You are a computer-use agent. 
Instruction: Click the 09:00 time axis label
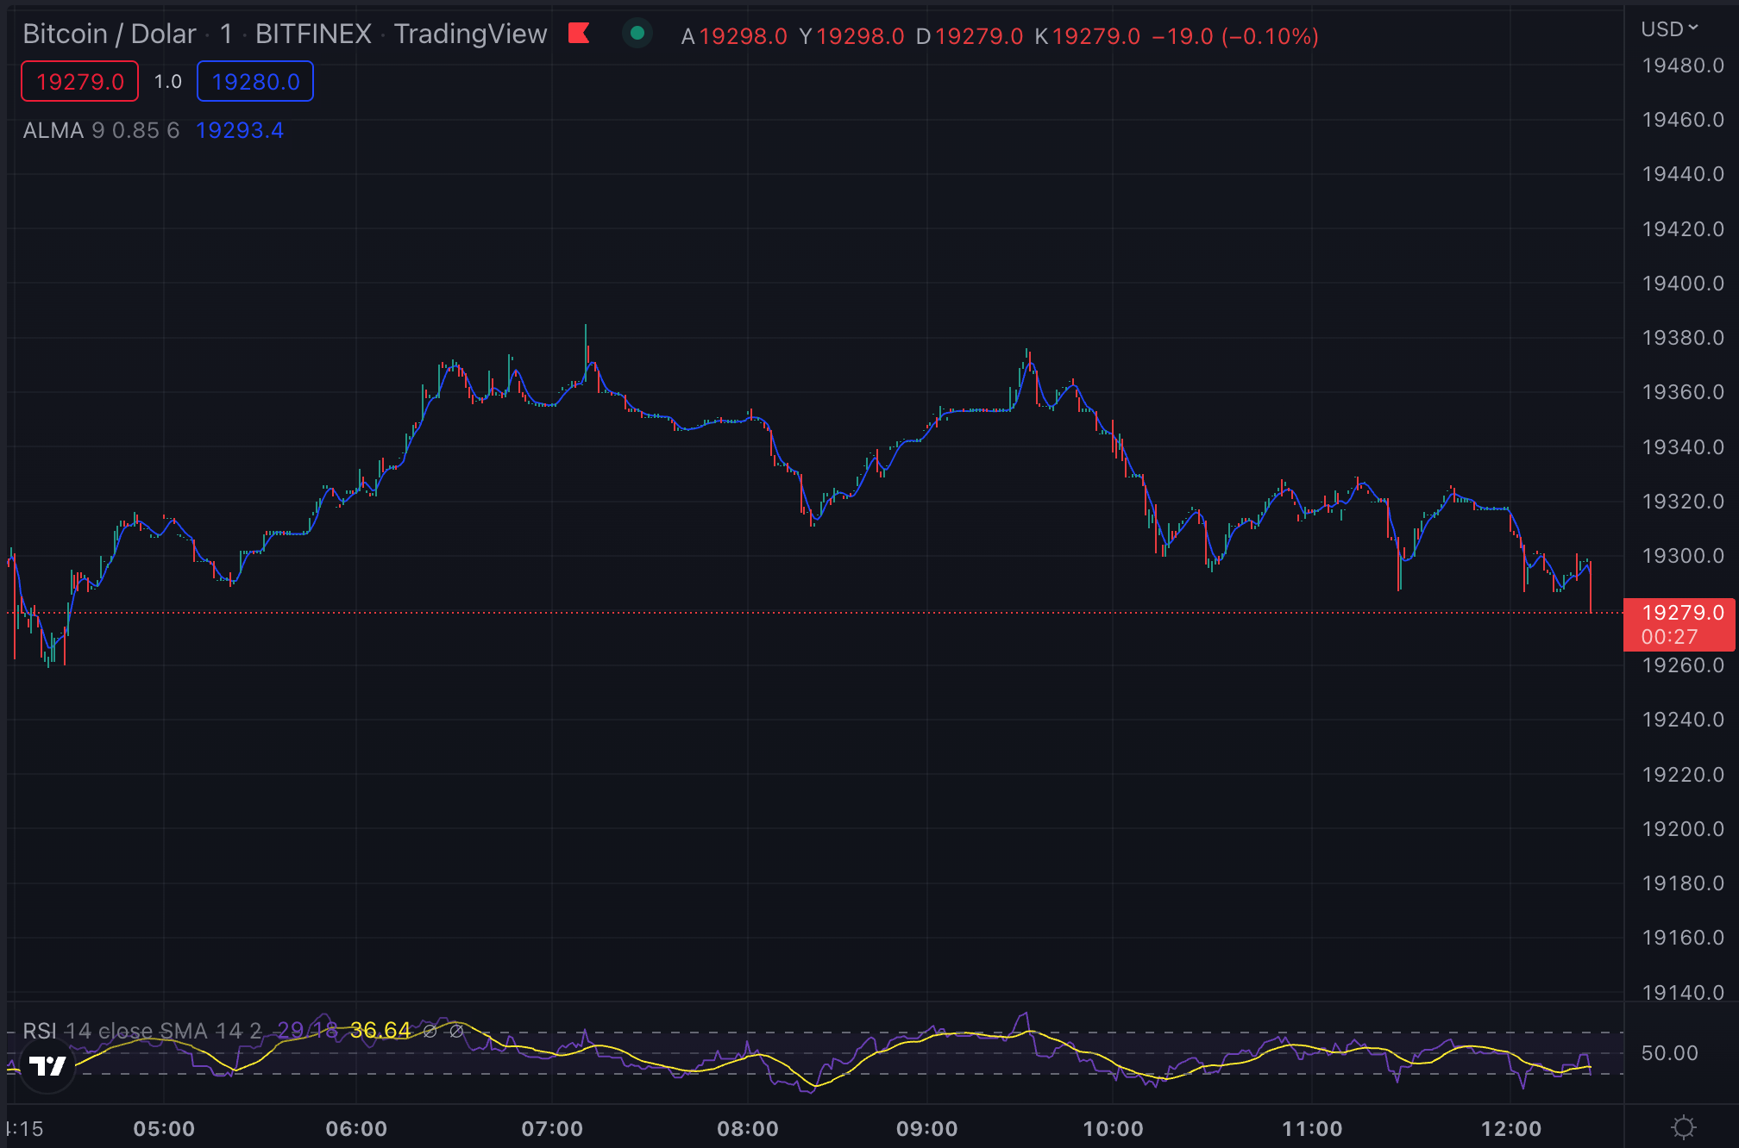click(927, 1129)
